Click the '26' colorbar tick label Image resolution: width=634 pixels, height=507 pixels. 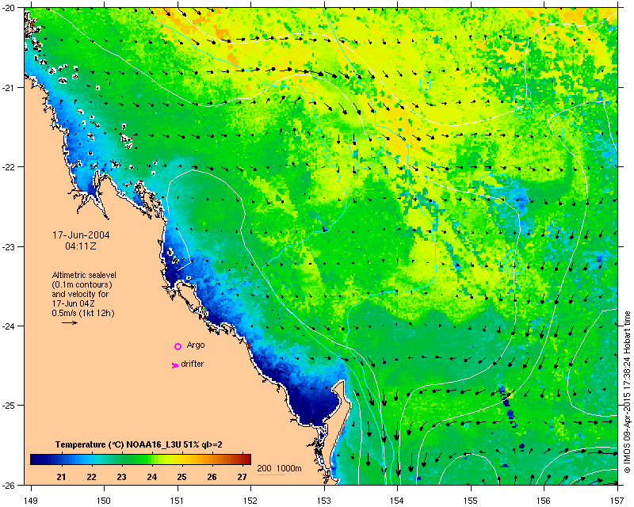tap(212, 477)
